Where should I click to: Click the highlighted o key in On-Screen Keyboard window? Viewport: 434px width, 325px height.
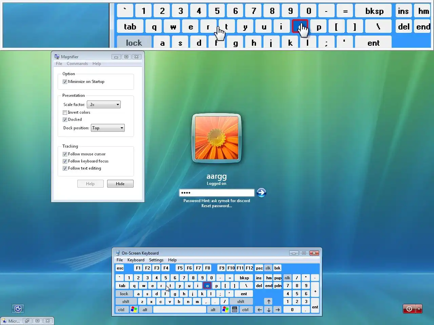(207, 286)
